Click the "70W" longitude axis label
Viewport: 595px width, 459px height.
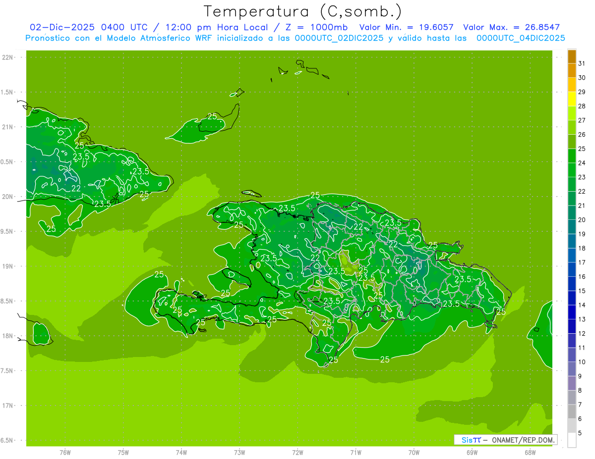(x=414, y=453)
